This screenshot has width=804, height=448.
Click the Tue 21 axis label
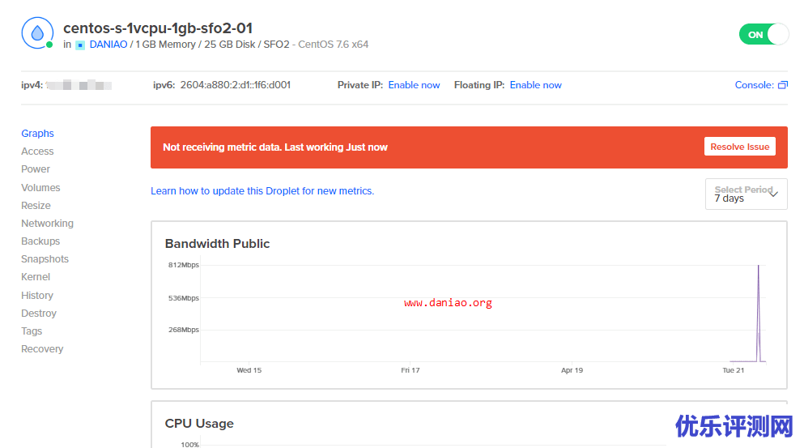coord(734,370)
